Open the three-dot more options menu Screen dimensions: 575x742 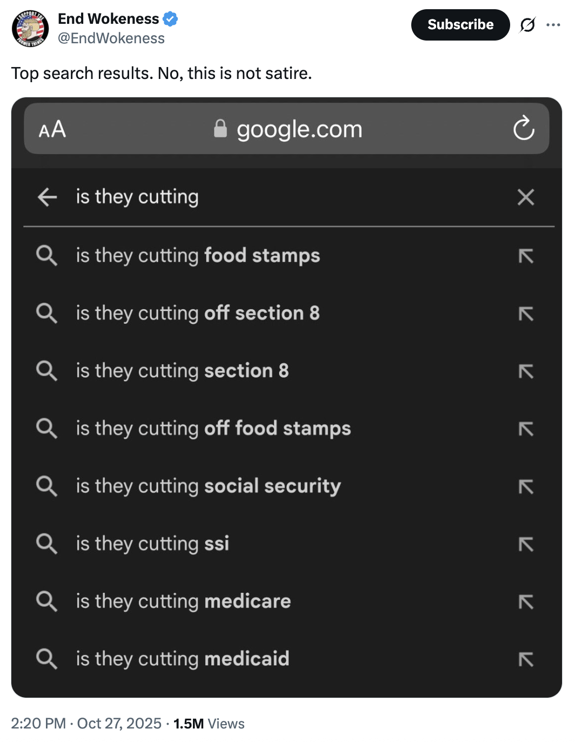click(553, 24)
